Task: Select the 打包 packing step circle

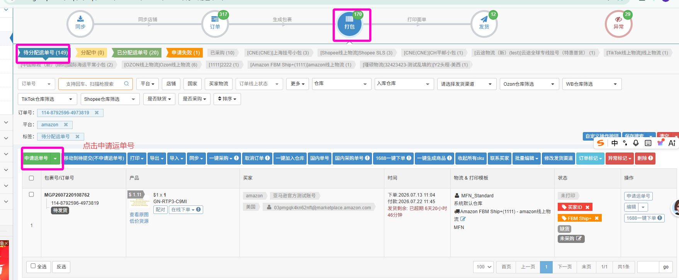Action: pyautogui.click(x=350, y=24)
